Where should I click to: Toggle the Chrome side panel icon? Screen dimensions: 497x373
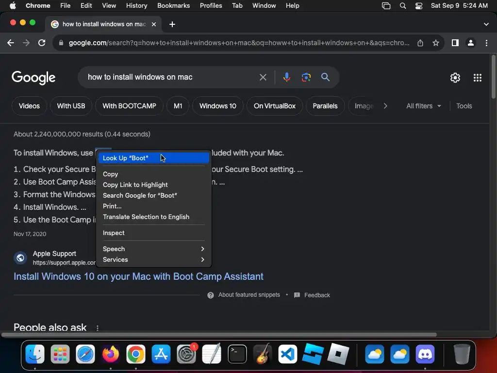pos(455,43)
